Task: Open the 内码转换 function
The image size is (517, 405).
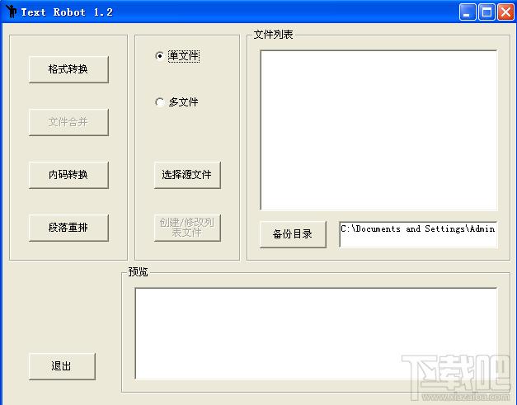Action: click(68, 175)
